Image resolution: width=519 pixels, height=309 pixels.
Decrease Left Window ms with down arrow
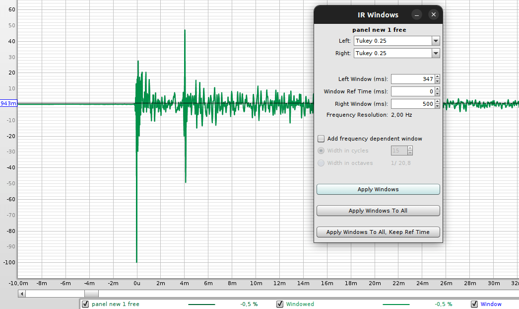[438, 81]
